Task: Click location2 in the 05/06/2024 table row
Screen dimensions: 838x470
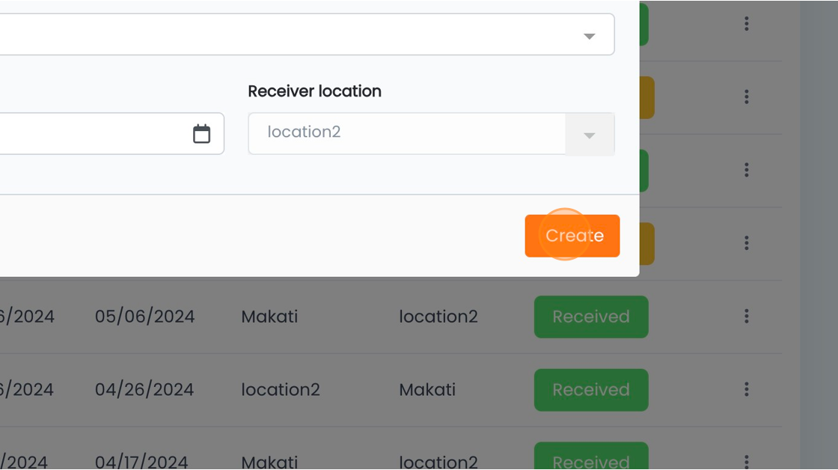Action: 438,317
